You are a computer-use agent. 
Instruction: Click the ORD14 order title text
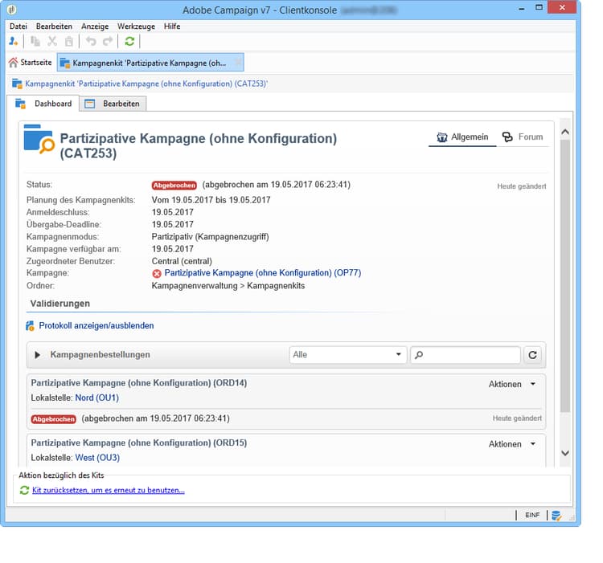click(x=139, y=383)
